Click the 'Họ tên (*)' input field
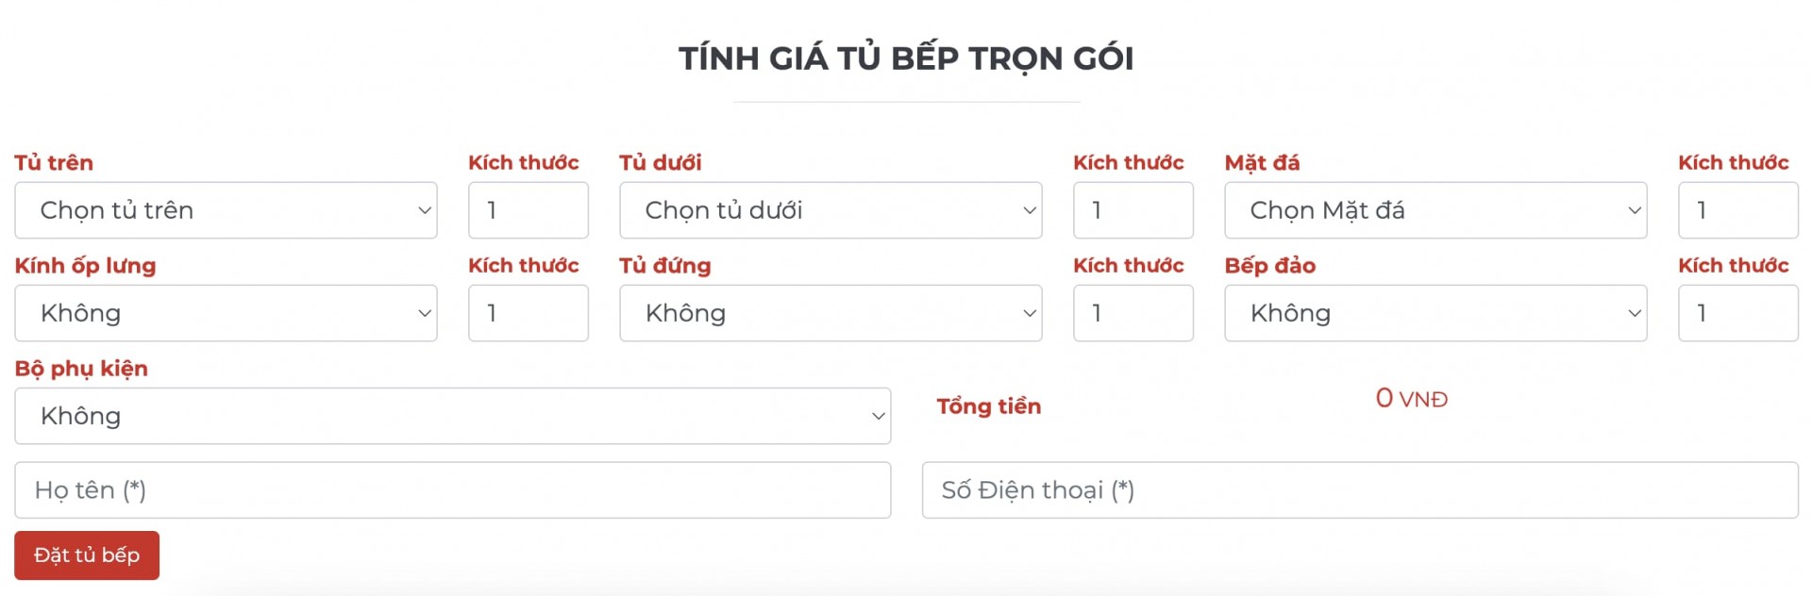The height and width of the screenshot is (596, 1812). 452,490
